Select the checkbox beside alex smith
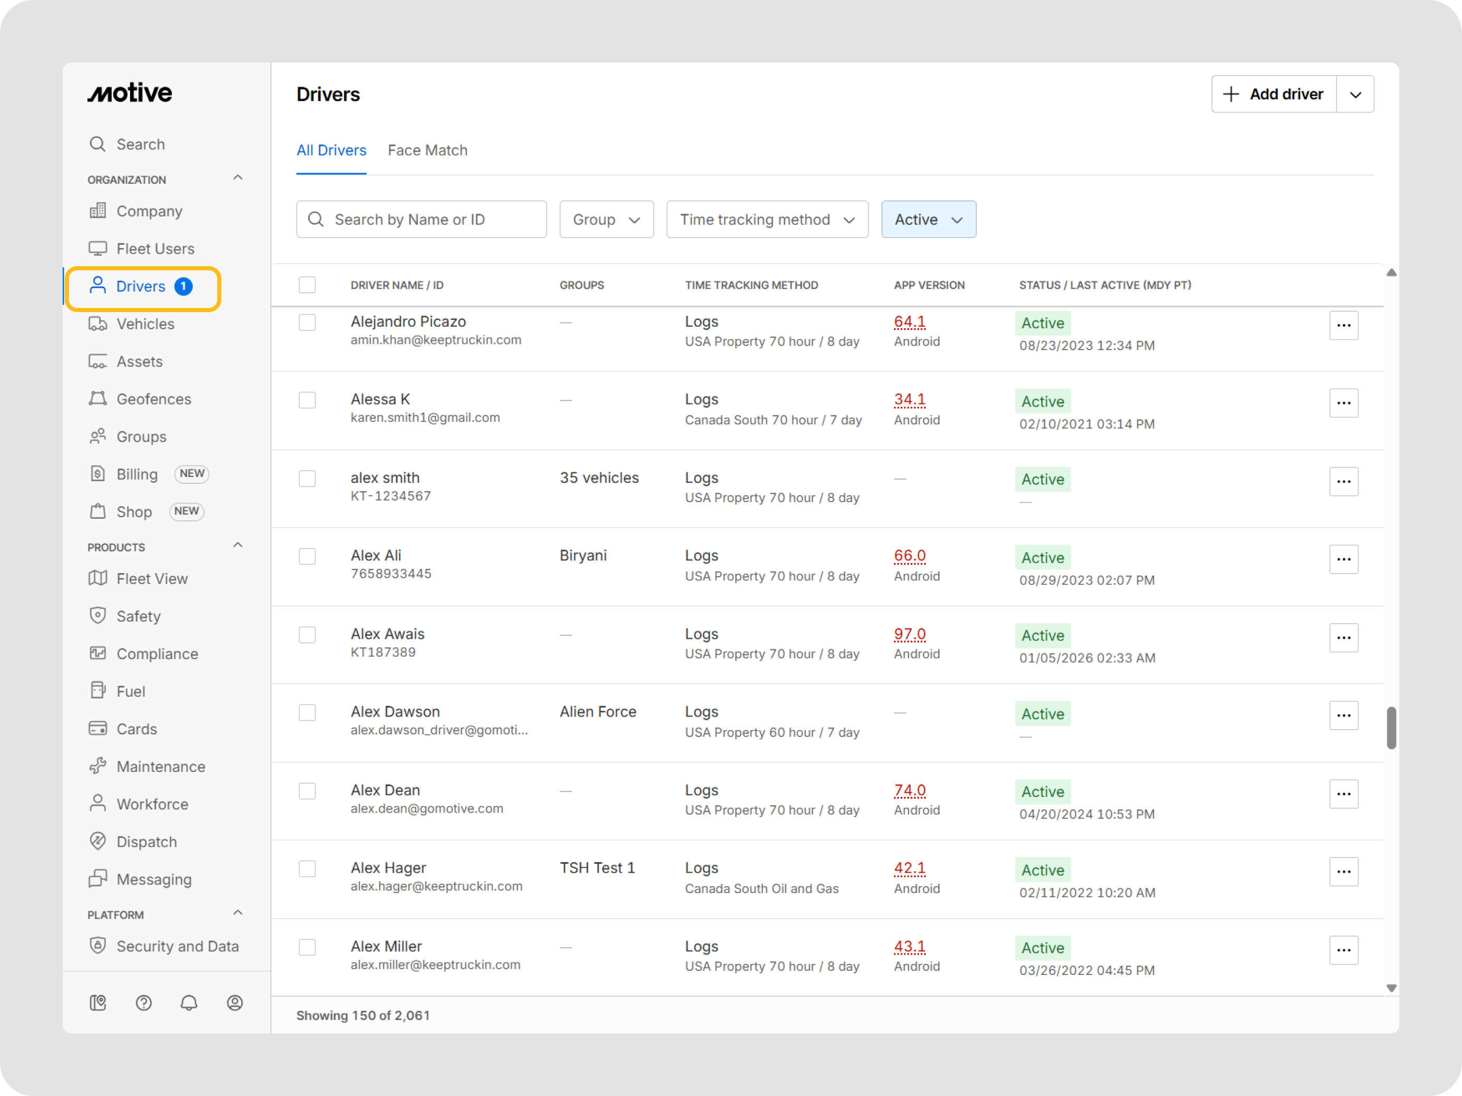Screen dimensions: 1462x1096 tap(308, 478)
